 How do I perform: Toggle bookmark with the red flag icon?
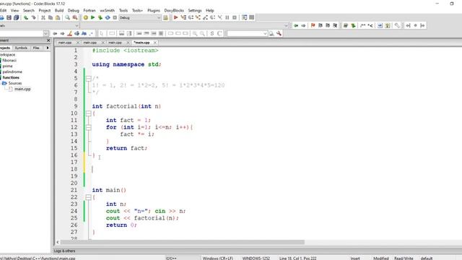pyautogui.click(x=313, y=26)
